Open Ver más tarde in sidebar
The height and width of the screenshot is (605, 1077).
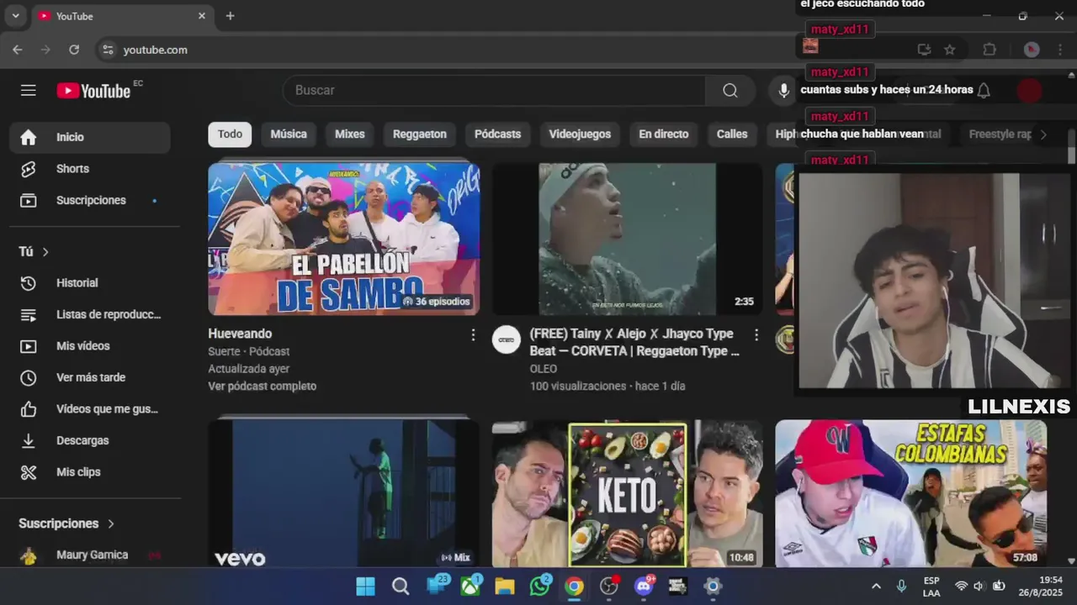point(90,377)
